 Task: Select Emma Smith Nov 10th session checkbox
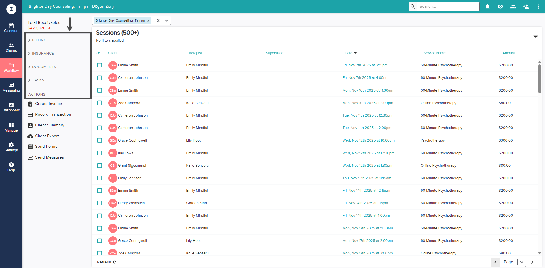pyautogui.click(x=100, y=90)
